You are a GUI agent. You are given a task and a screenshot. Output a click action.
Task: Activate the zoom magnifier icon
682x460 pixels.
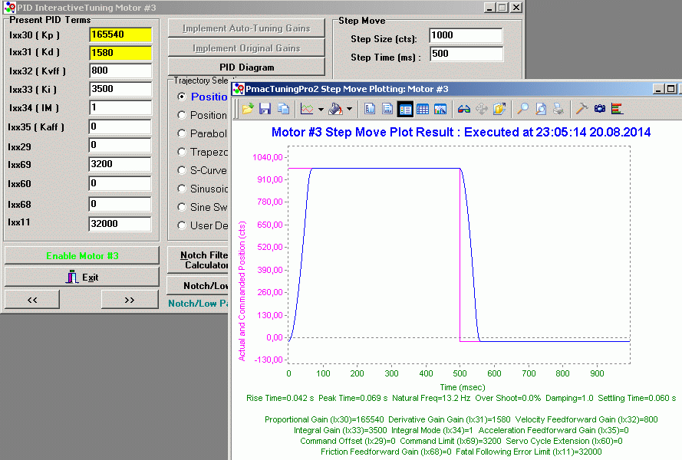[x=522, y=109]
